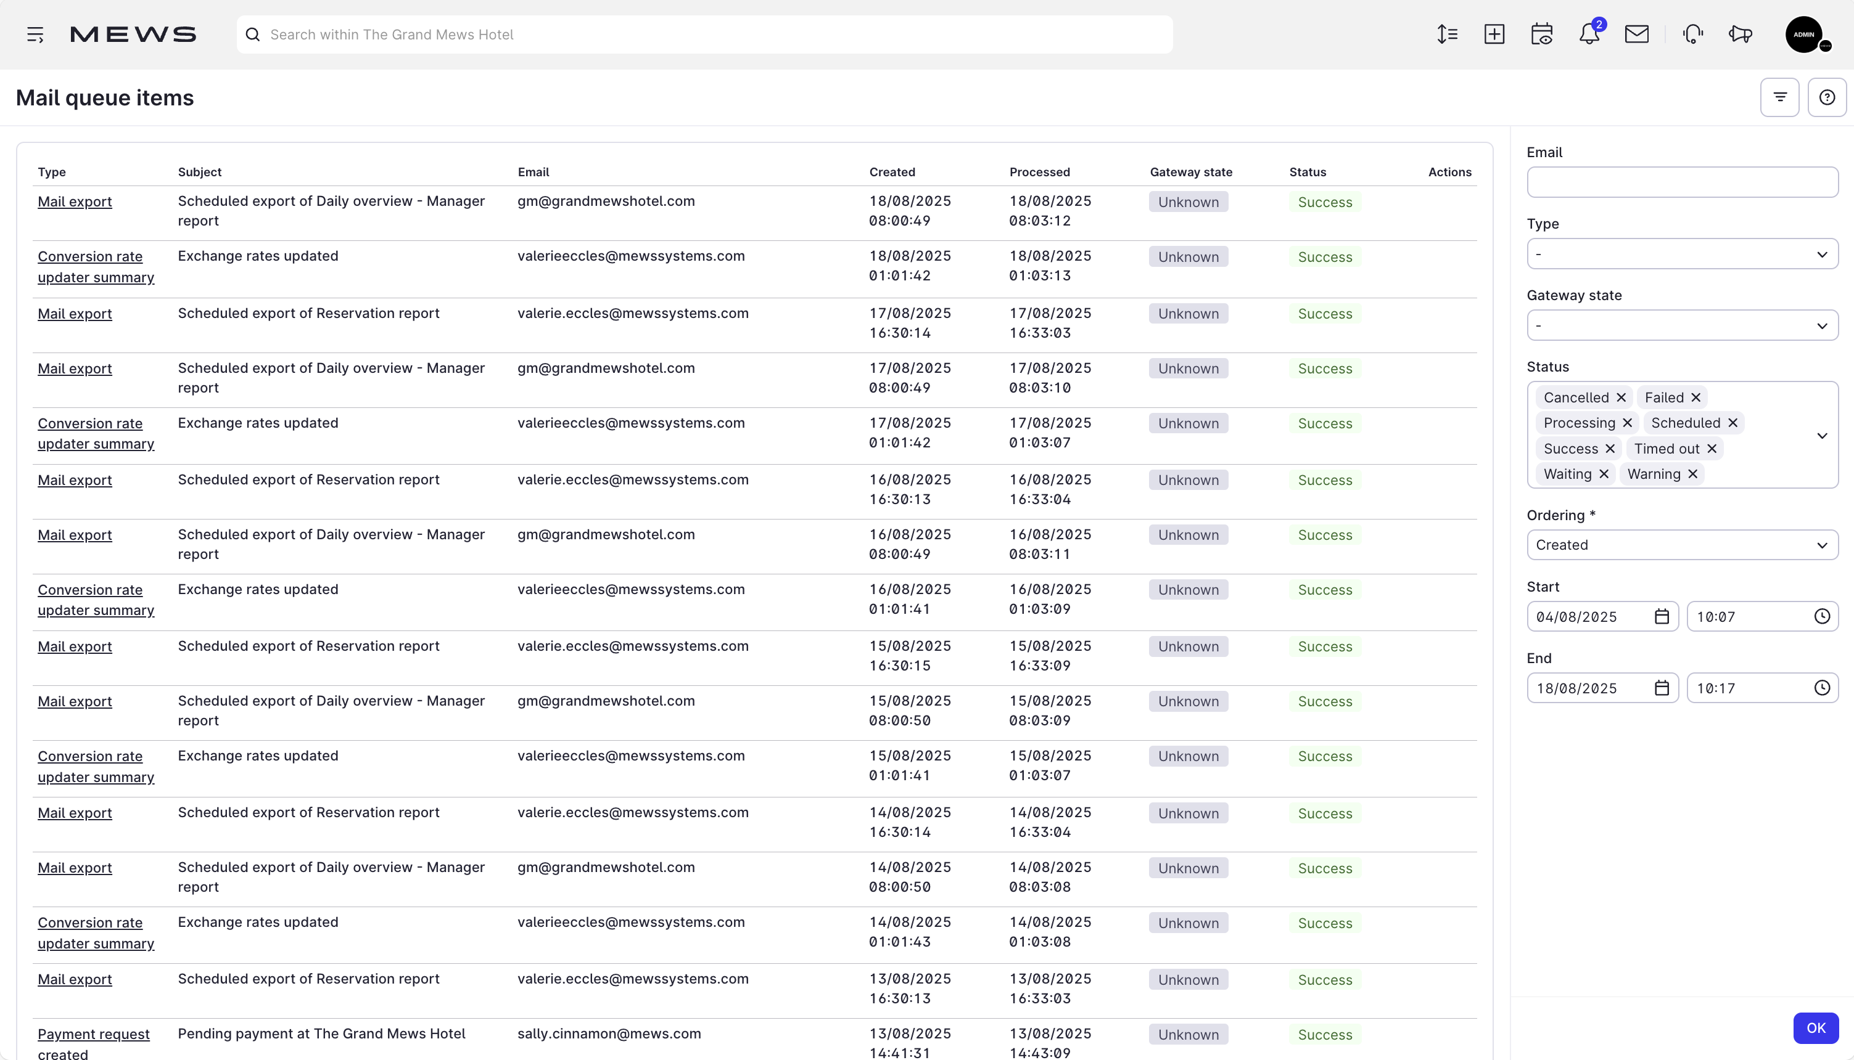Open the help question mark icon
Viewport: 1854px width, 1060px height.
1826,97
